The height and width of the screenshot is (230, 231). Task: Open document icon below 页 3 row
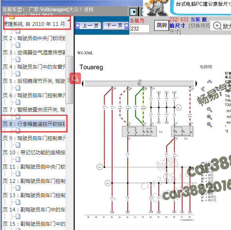click(x=18, y=59)
